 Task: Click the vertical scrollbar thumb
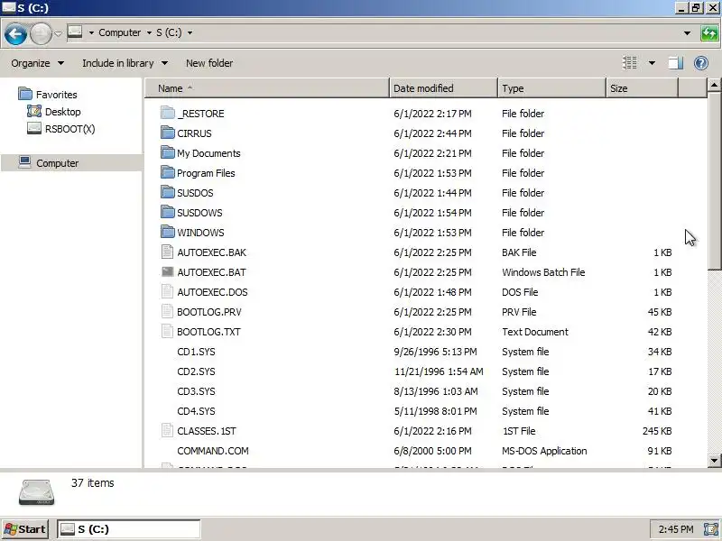tap(714, 181)
